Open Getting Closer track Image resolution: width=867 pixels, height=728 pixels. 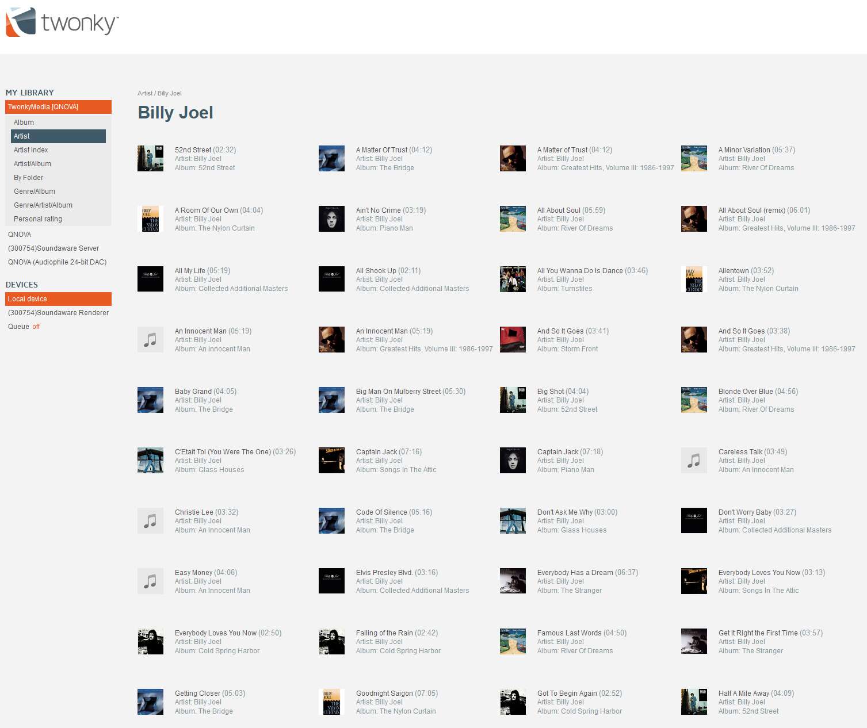point(197,693)
